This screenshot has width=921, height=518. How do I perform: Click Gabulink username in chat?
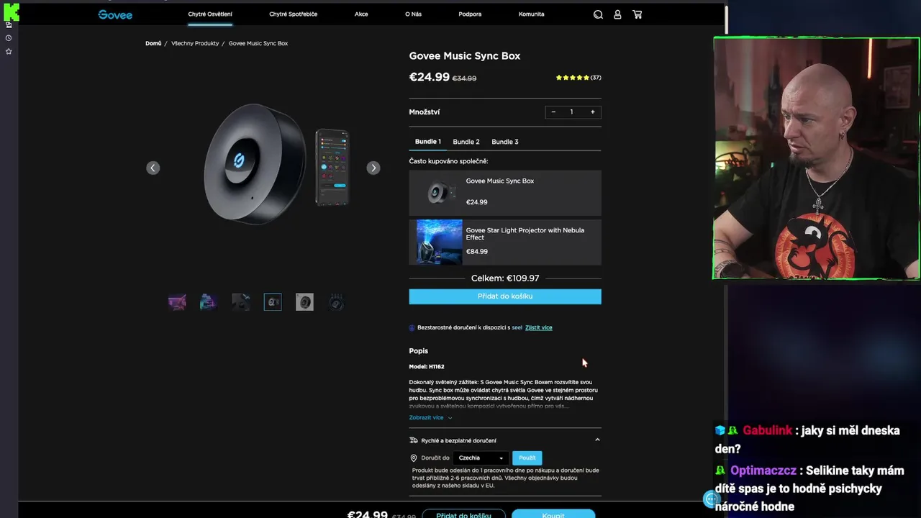pyautogui.click(x=768, y=430)
